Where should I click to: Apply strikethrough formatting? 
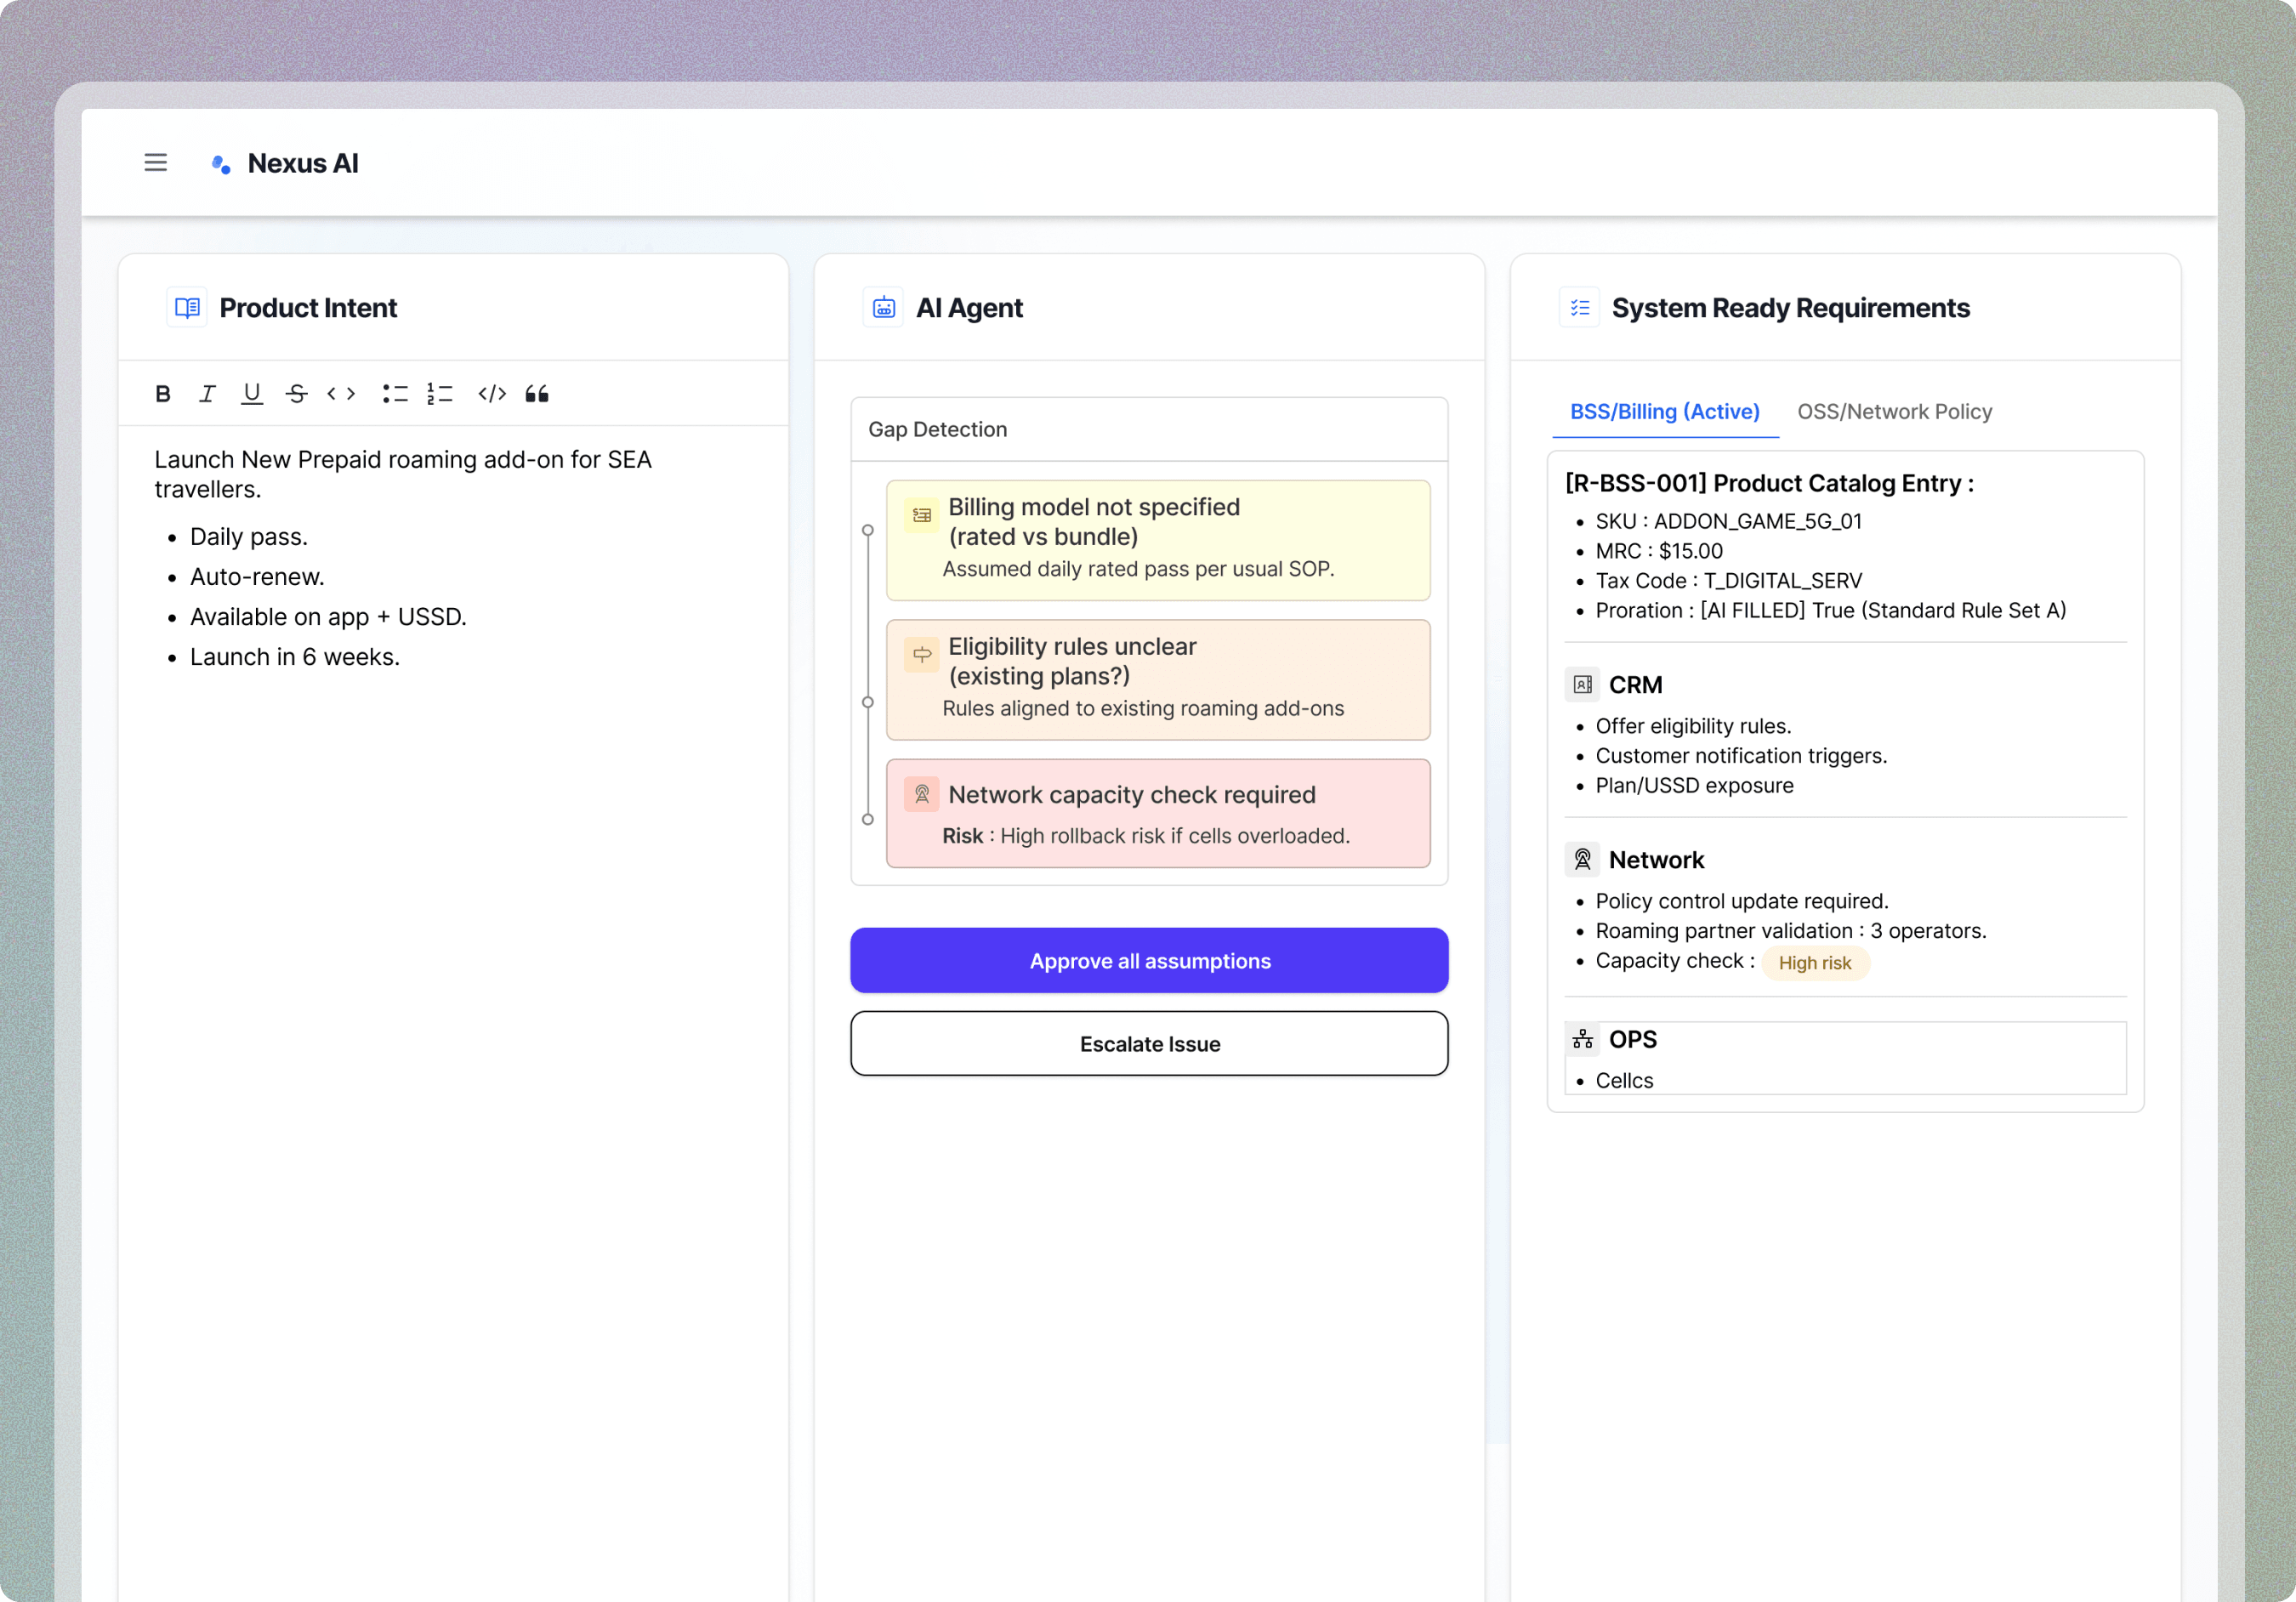click(296, 394)
